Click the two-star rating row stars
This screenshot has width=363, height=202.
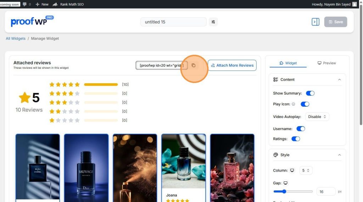(x=65, y=111)
